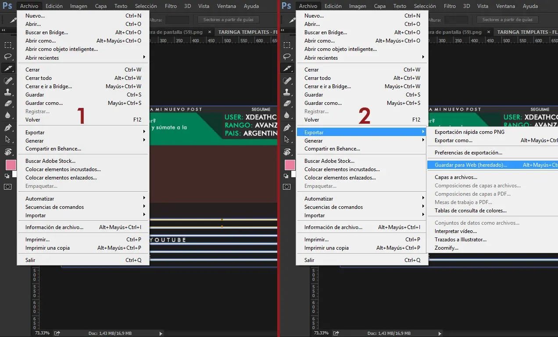Image resolution: width=558 pixels, height=337 pixels.
Task: Reset default colors icon in right screenshot
Action: click(x=286, y=176)
